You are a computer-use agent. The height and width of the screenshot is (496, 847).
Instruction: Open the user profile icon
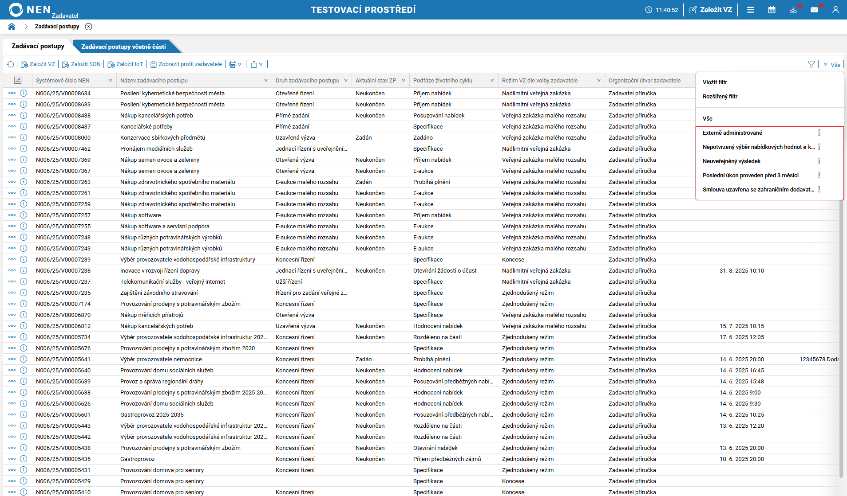[x=835, y=10]
